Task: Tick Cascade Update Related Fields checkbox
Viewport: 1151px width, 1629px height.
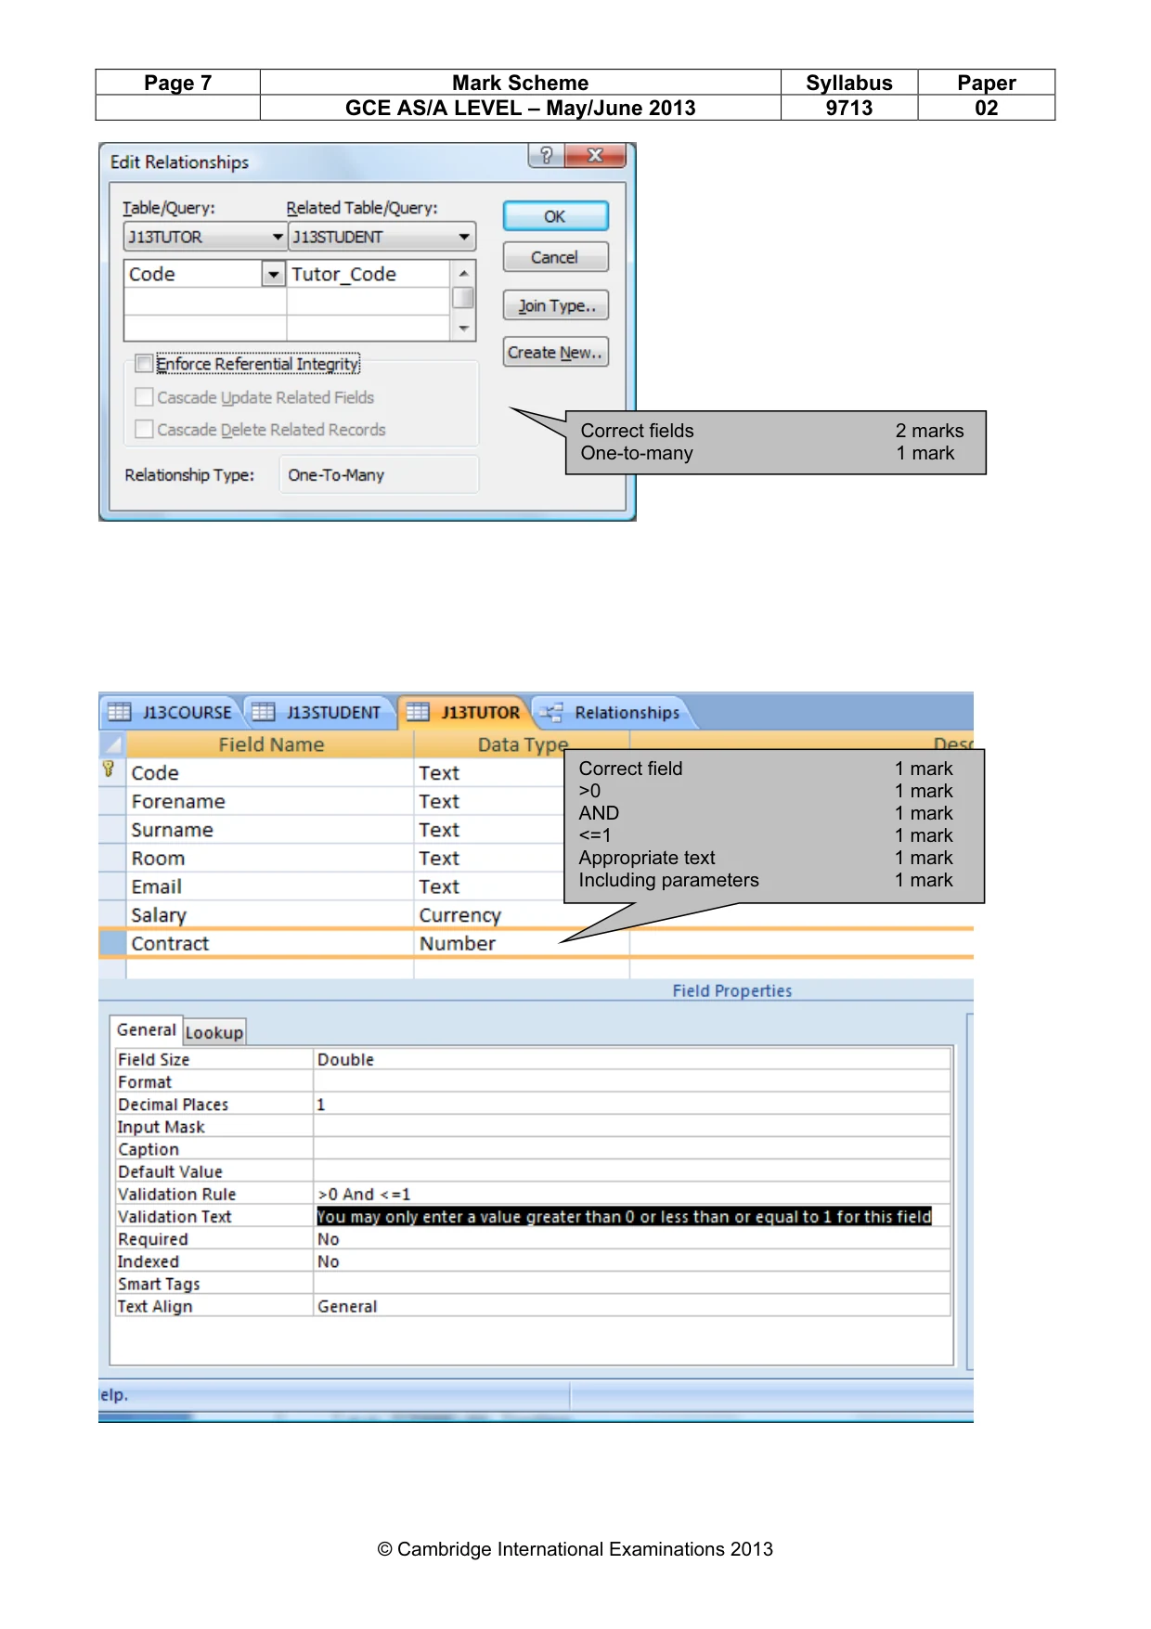Action: click(x=144, y=396)
